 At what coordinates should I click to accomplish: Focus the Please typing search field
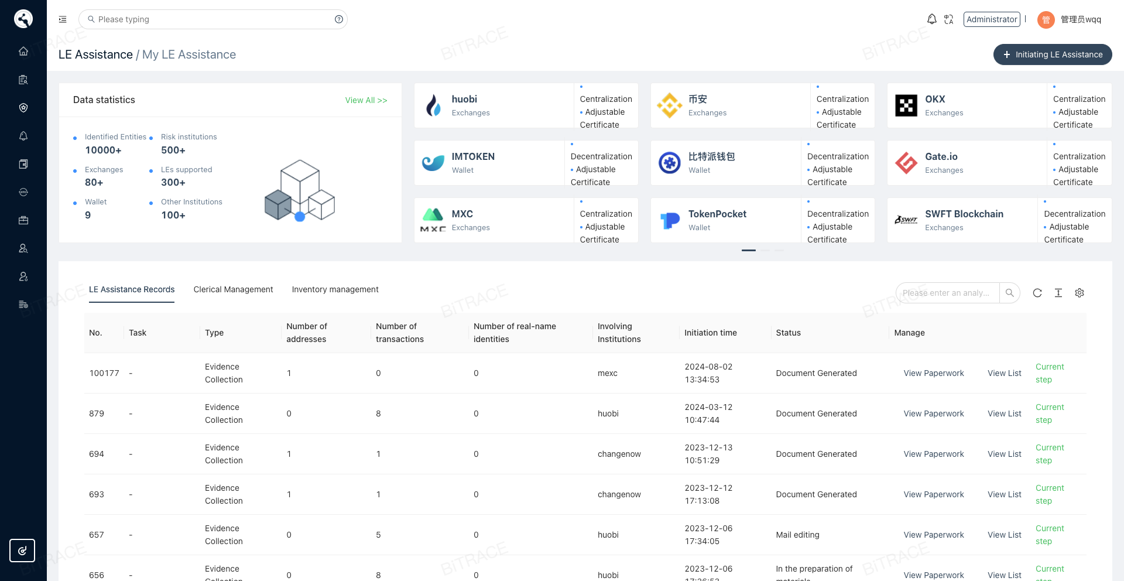point(213,19)
